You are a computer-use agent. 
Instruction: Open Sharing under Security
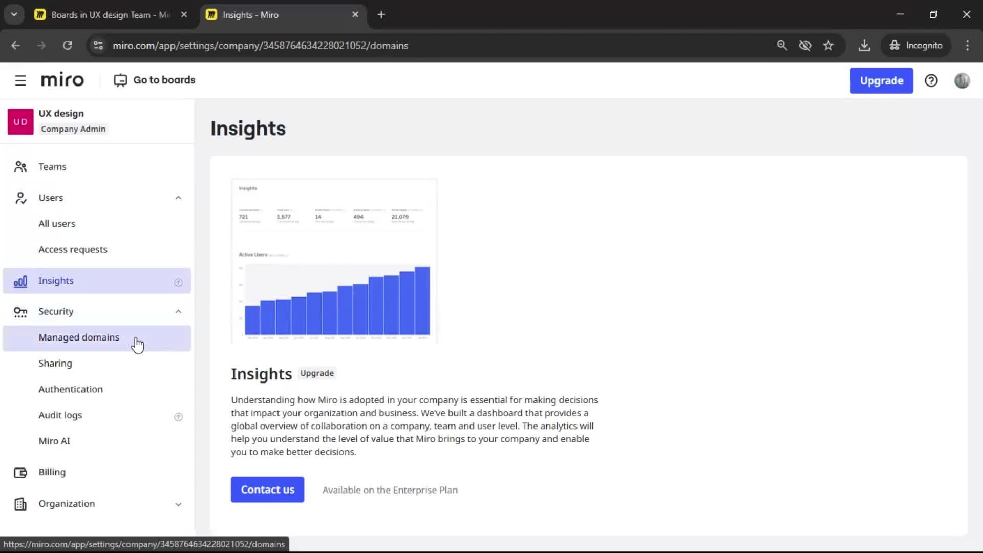pyautogui.click(x=97, y=364)
